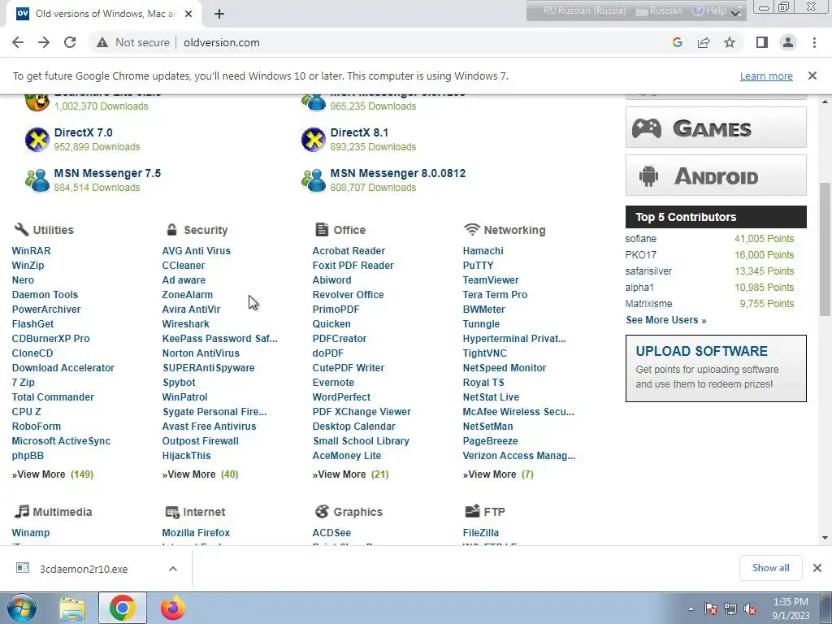Open the Games category button
The image size is (832, 624).
click(716, 128)
